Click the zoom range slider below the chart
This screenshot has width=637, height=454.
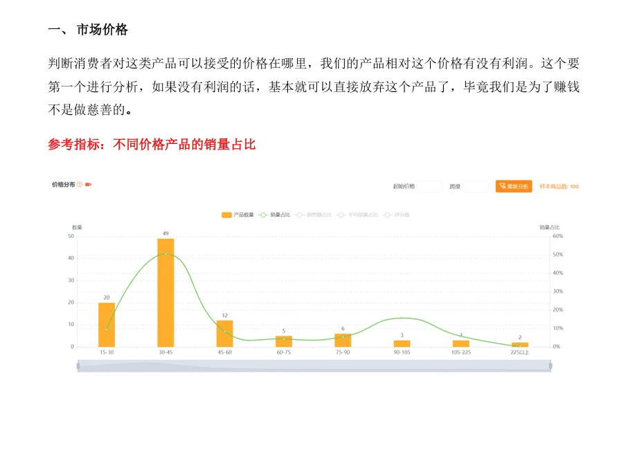[315, 367]
